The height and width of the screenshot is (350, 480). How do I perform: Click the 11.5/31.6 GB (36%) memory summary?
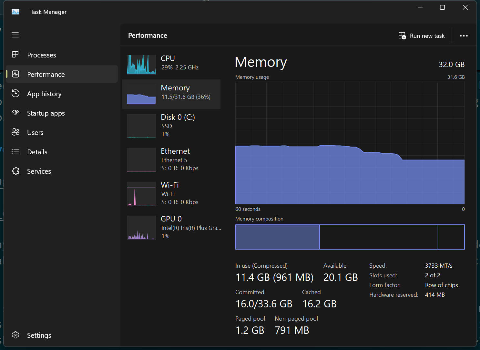click(x=186, y=97)
